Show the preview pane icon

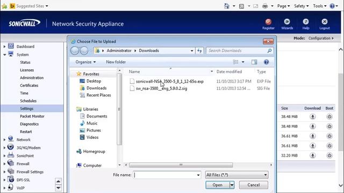[x=254, y=62]
